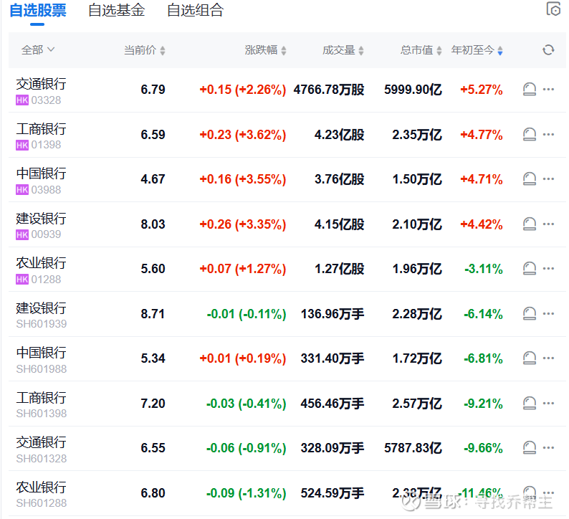The image size is (569, 519).
Task: Open the 交通银行 03328 stock link
Action: coord(41,84)
